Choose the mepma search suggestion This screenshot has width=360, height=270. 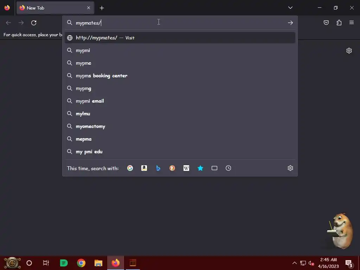tap(180, 139)
